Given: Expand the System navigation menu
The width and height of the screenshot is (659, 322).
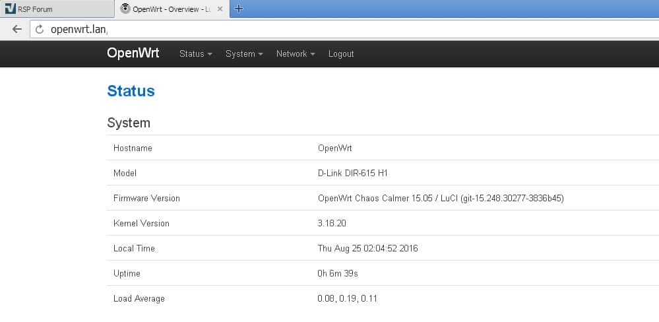Looking at the screenshot, I should click(244, 54).
